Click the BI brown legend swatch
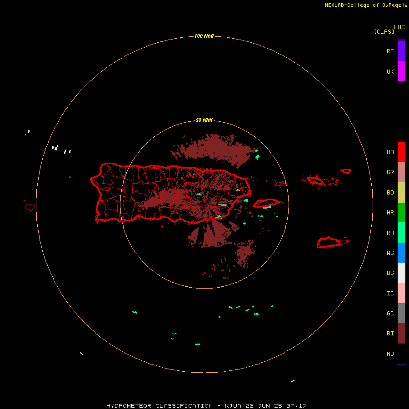 pyautogui.click(x=401, y=334)
